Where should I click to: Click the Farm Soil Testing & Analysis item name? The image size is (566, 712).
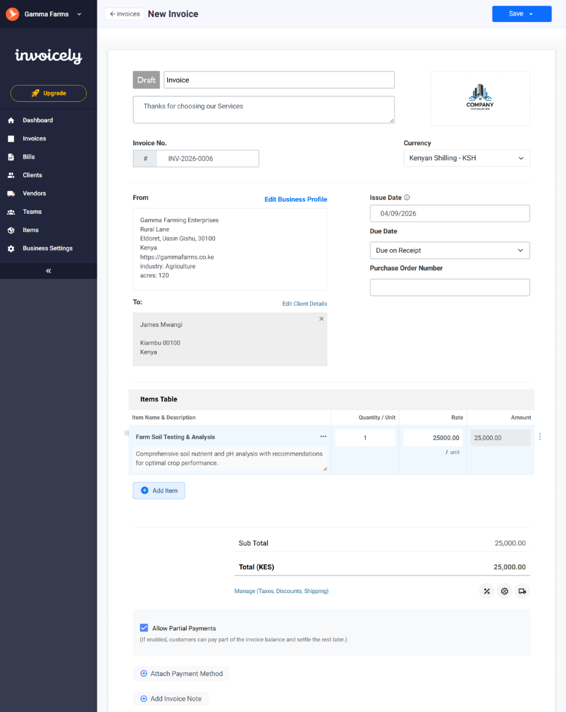click(x=175, y=437)
